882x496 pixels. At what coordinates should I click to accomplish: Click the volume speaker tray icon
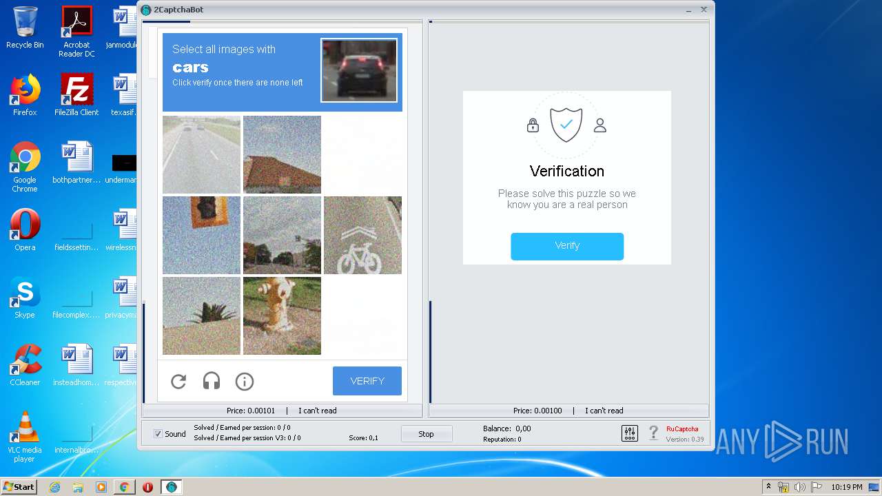click(x=799, y=487)
